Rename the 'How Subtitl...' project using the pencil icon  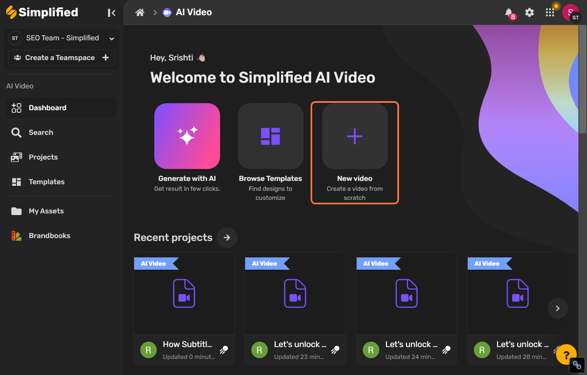(x=223, y=350)
